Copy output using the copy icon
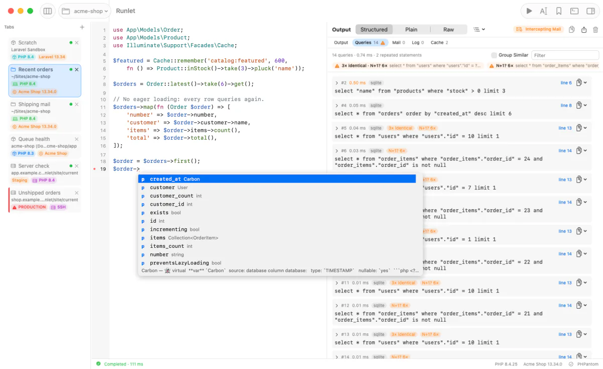Viewport: 603px width, 369px height. [572, 30]
